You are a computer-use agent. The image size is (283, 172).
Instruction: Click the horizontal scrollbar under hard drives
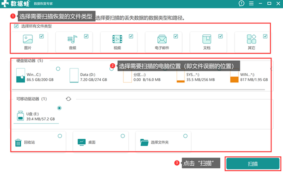(x=138, y=90)
